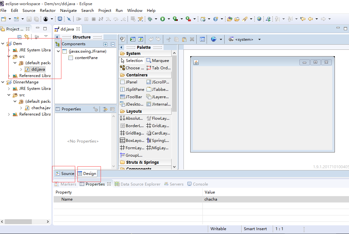Open the Navigate menu
This screenshot has height=234, width=349.
pyautogui.click(x=68, y=11)
